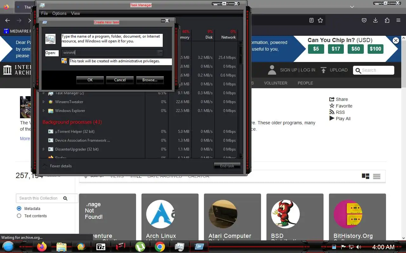The width and height of the screenshot is (406, 253).
Task: Collapse to Fewer details
Action: point(57,166)
